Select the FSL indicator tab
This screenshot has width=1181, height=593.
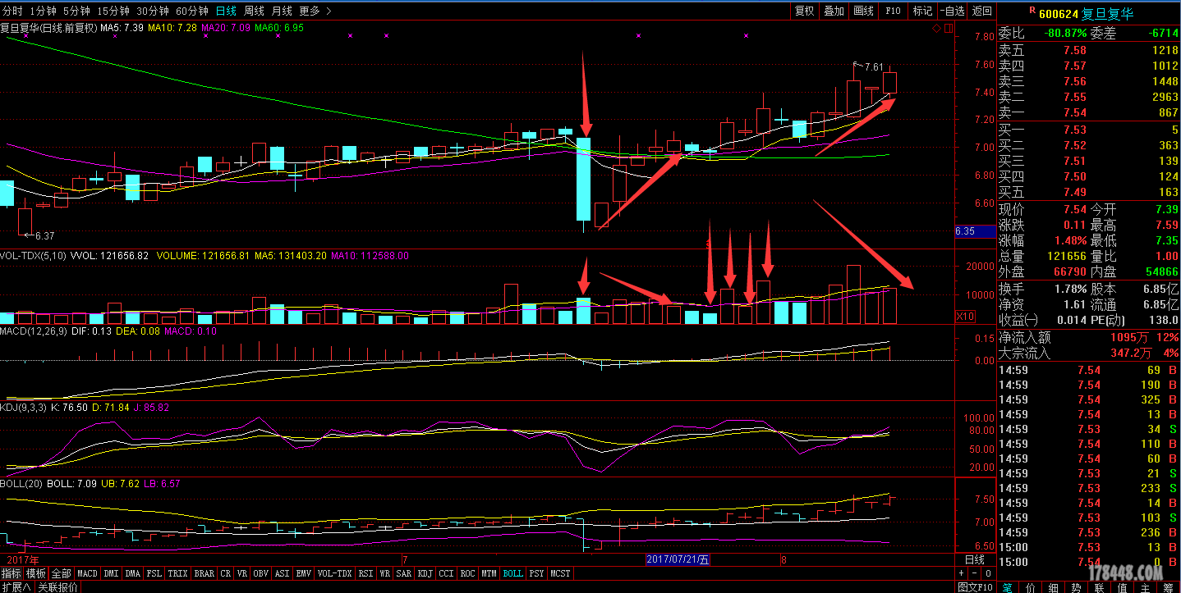click(x=154, y=573)
